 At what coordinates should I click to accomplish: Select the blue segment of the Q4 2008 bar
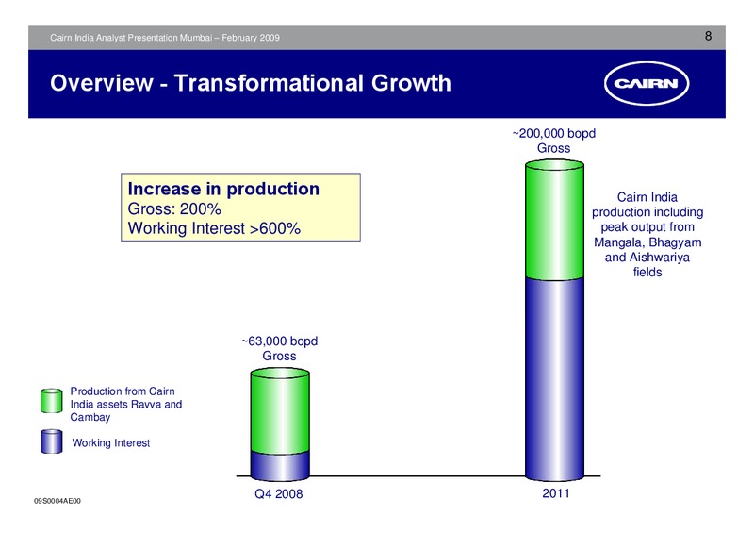coord(280,466)
